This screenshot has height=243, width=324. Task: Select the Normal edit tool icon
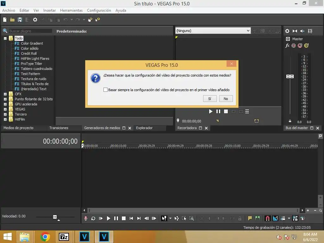point(164,218)
